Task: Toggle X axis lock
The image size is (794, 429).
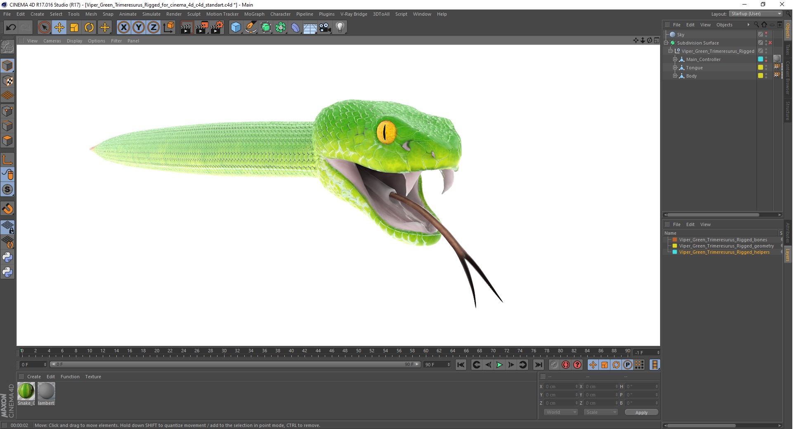Action: coord(123,28)
